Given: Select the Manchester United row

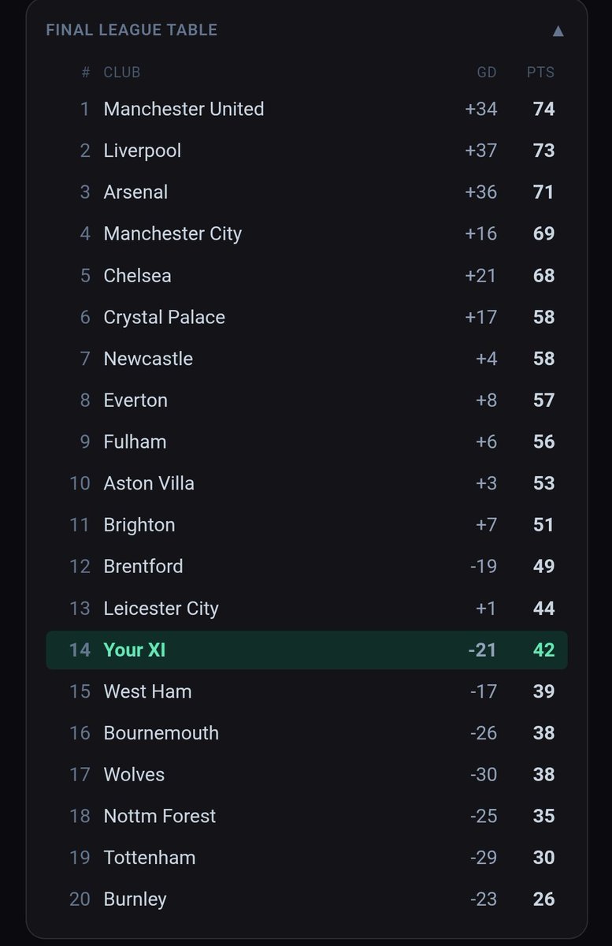Looking at the screenshot, I should point(306,109).
